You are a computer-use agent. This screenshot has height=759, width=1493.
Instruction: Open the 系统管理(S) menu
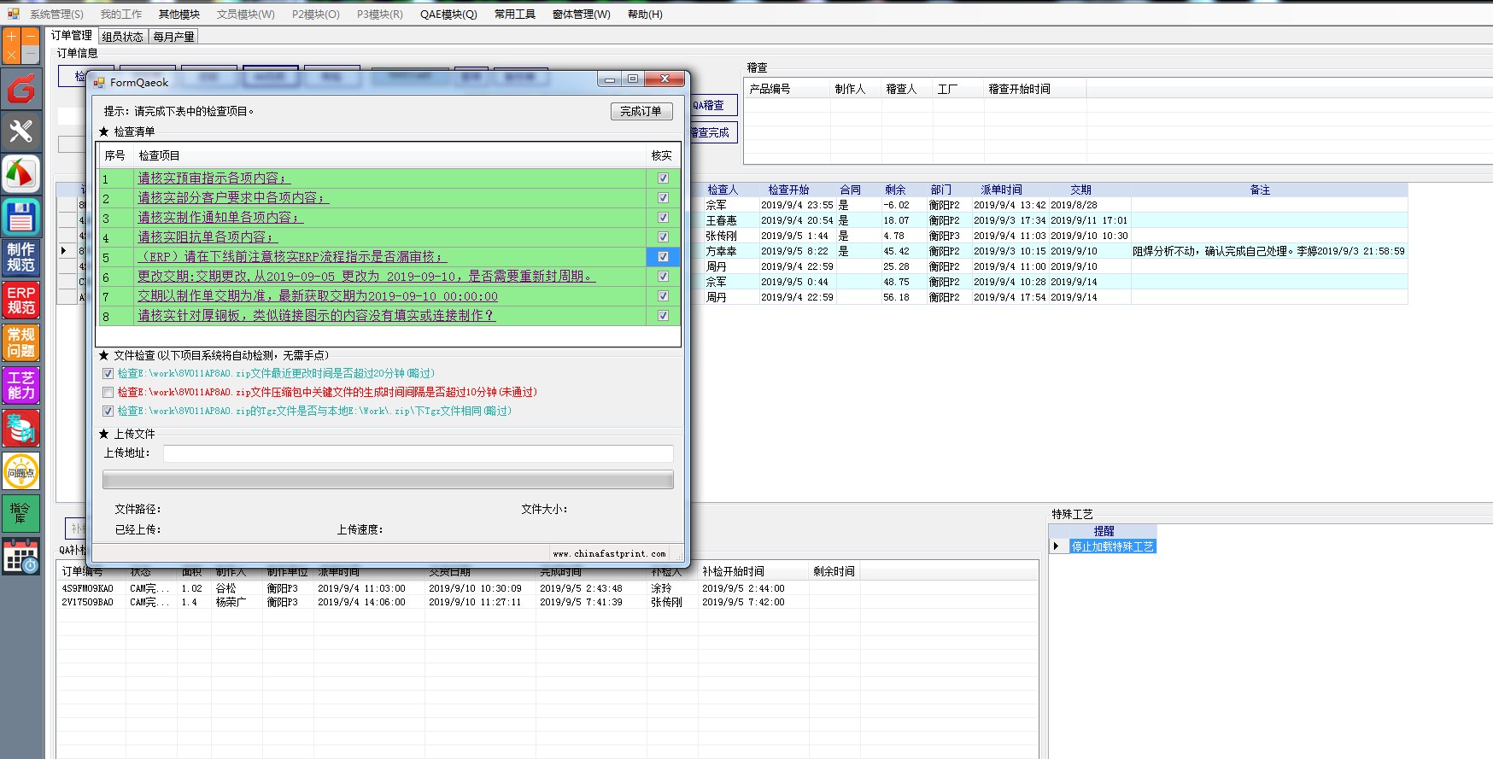[x=56, y=15]
